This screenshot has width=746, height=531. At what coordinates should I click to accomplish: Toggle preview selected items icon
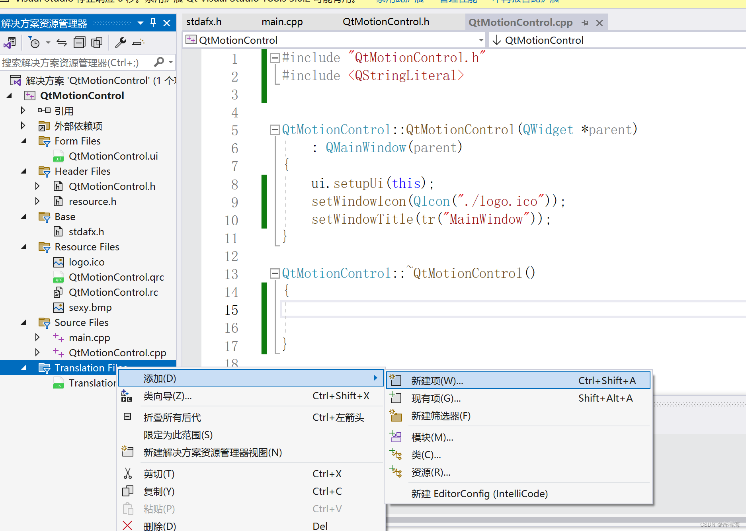138,42
